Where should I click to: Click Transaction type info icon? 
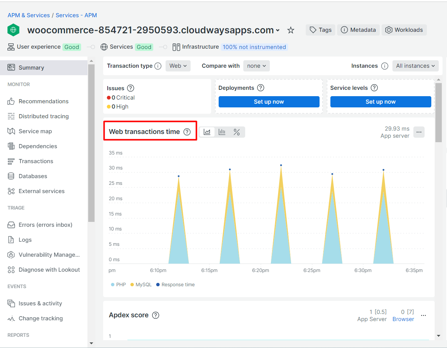point(158,66)
